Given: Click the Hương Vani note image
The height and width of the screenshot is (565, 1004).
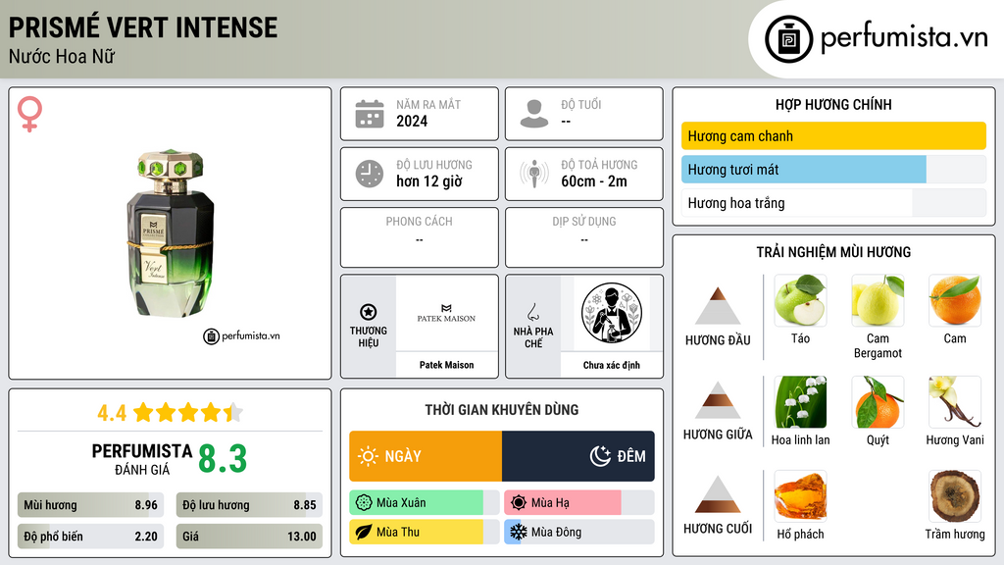Looking at the screenshot, I should pyautogui.click(x=955, y=401).
